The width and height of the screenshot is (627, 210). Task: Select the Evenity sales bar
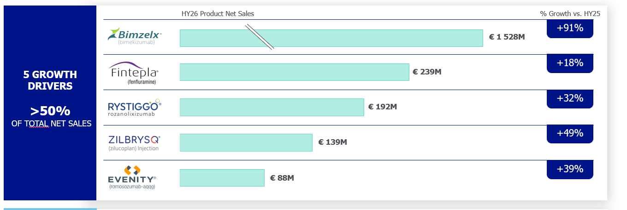[x=222, y=178]
